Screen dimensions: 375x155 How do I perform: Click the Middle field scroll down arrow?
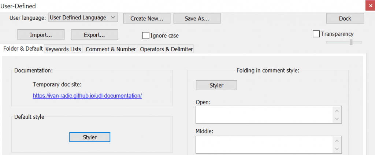(x=337, y=149)
